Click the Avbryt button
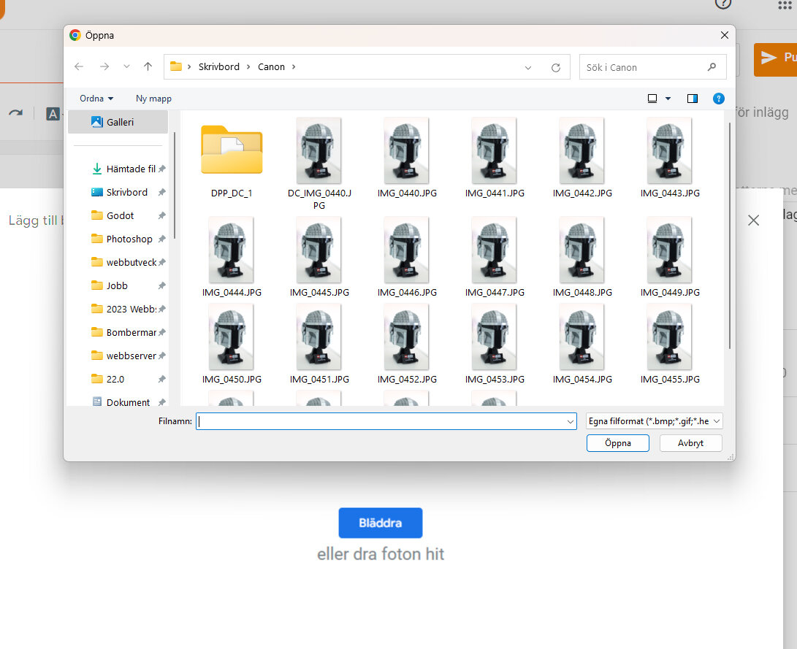Screen dimensions: 797x649 coord(690,443)
